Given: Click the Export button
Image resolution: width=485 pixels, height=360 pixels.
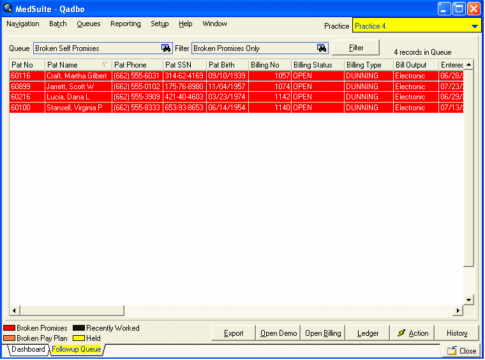Looking at the screenshot, I should click(234, 333).
